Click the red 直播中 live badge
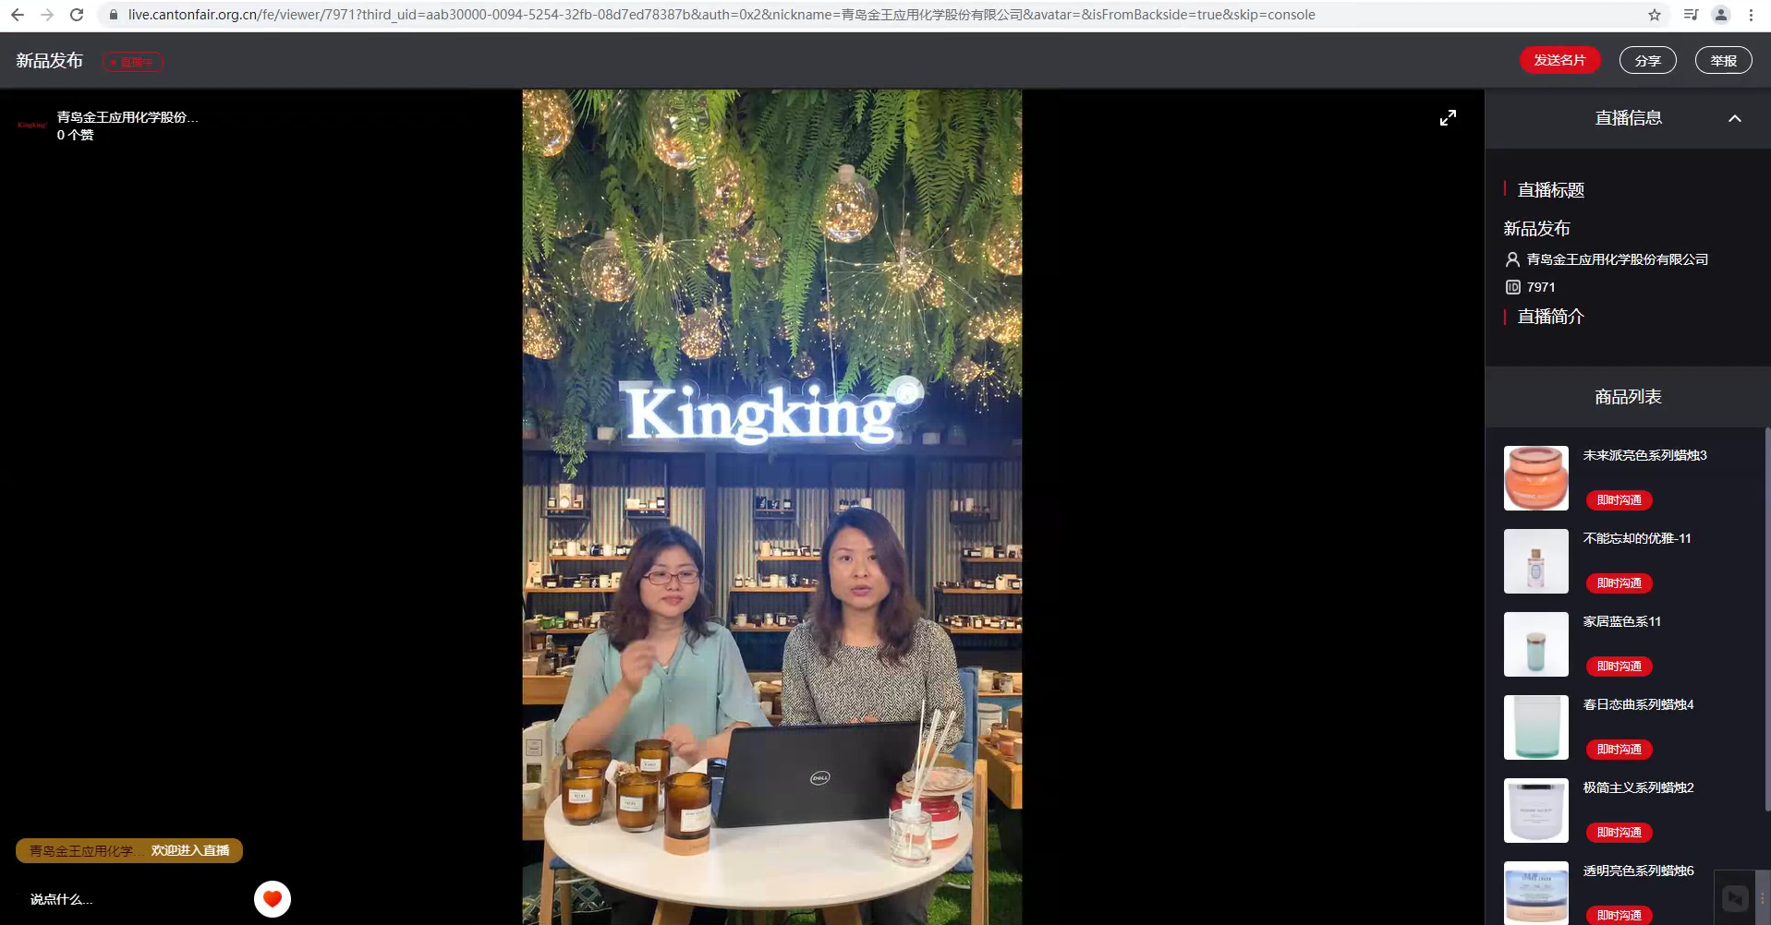The image size is (1771, 925). 133,61
